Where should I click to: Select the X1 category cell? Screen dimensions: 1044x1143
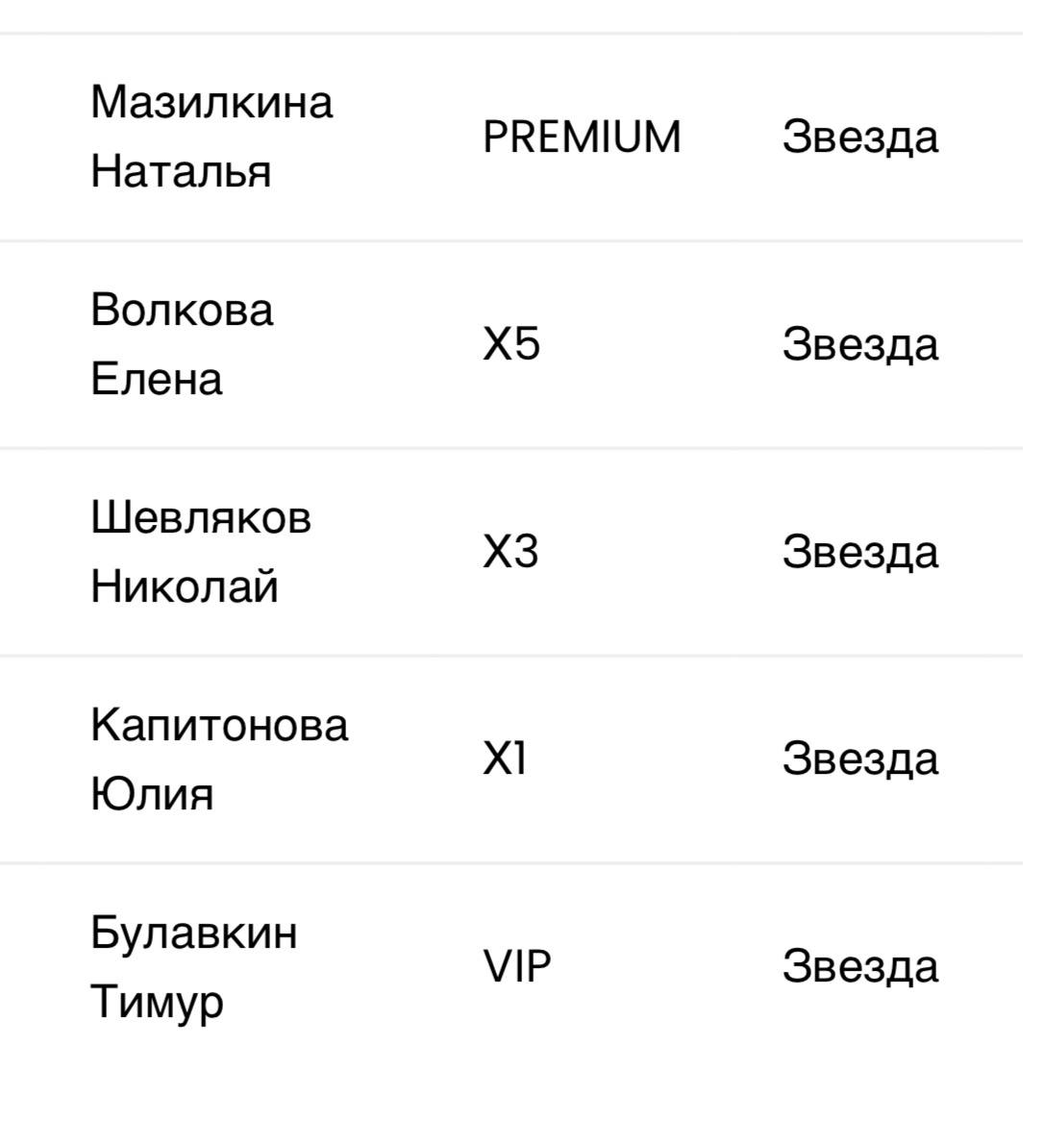[506, 759]
